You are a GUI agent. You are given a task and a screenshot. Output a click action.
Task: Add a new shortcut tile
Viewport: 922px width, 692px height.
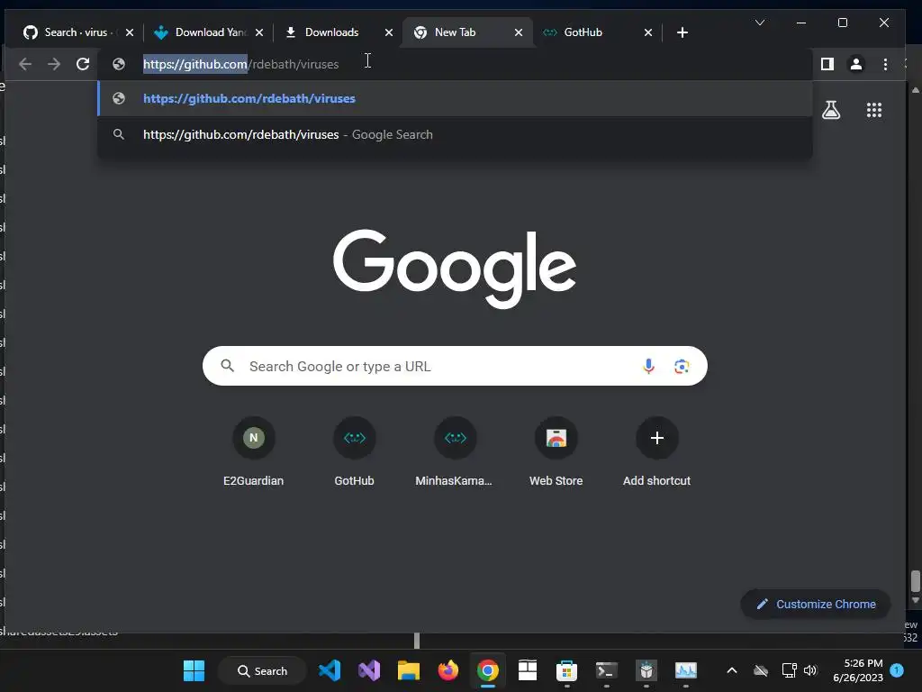click(656, 452)
